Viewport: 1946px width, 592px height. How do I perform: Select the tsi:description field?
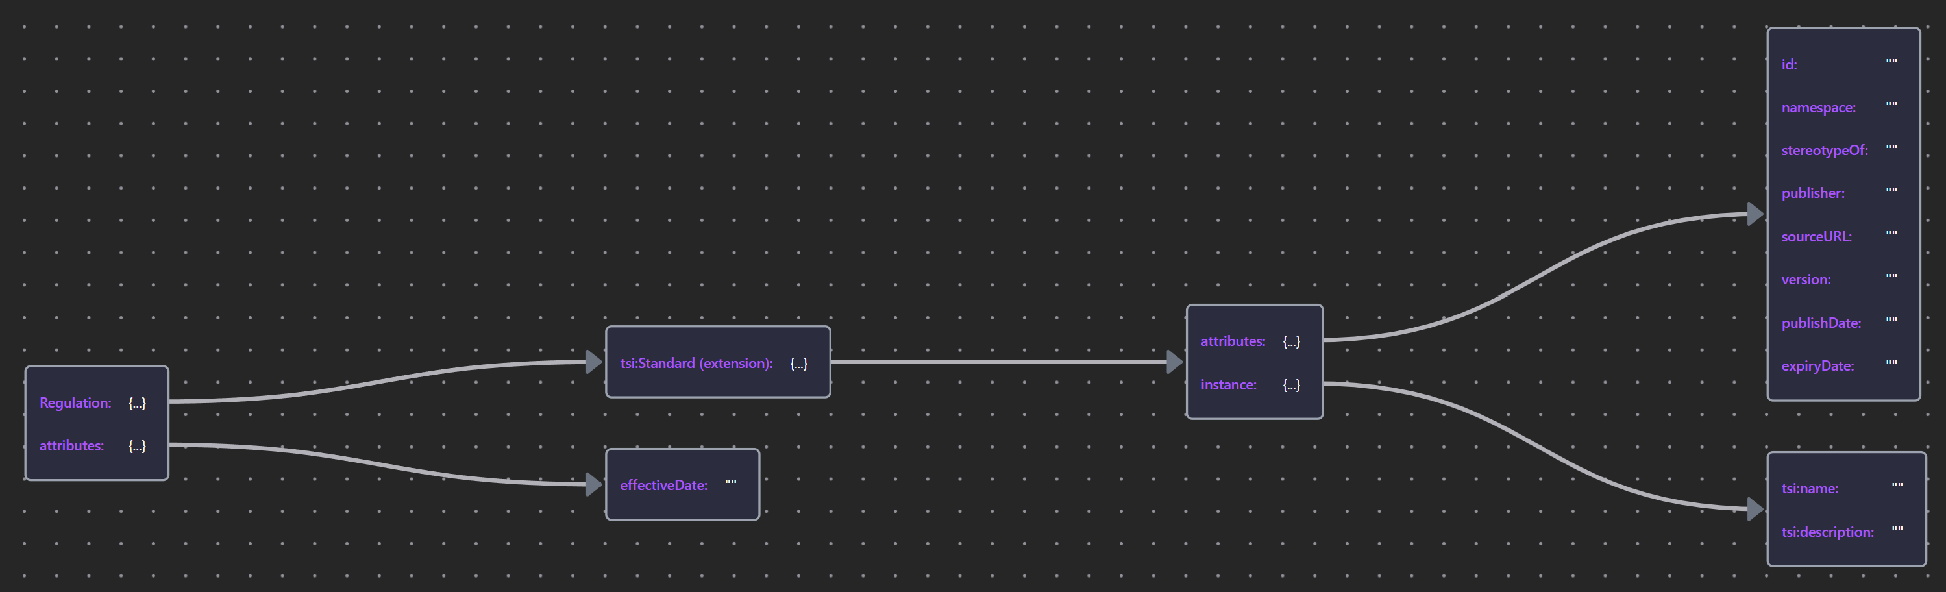(x=1827, y=532)
